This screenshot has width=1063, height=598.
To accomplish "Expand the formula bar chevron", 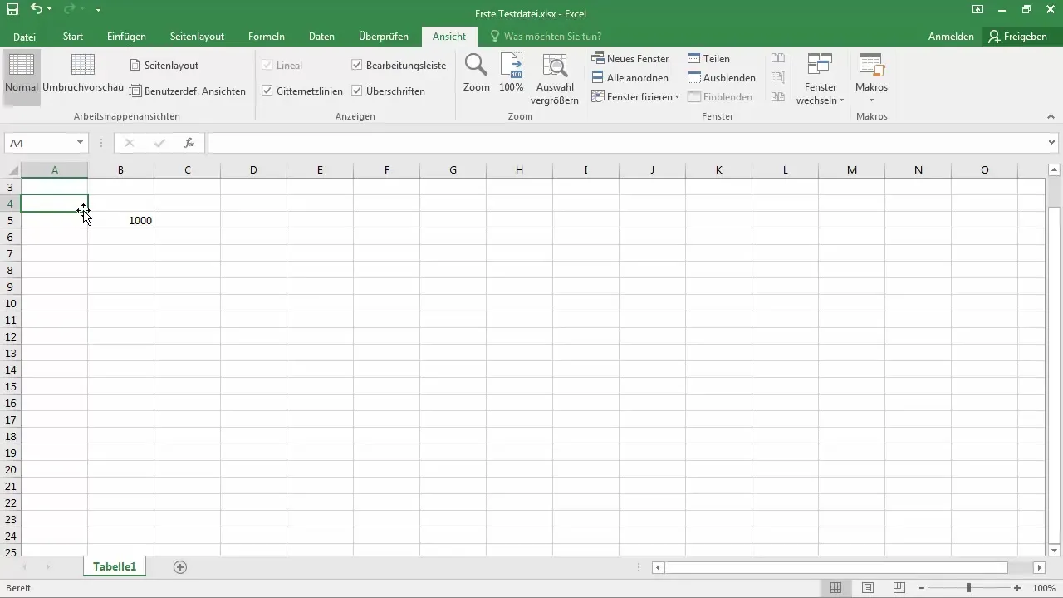I will click(1053, 143).
